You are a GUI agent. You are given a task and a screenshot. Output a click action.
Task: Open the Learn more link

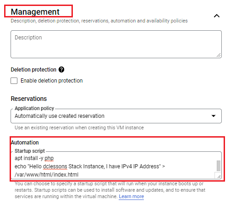tap(132, 196)
